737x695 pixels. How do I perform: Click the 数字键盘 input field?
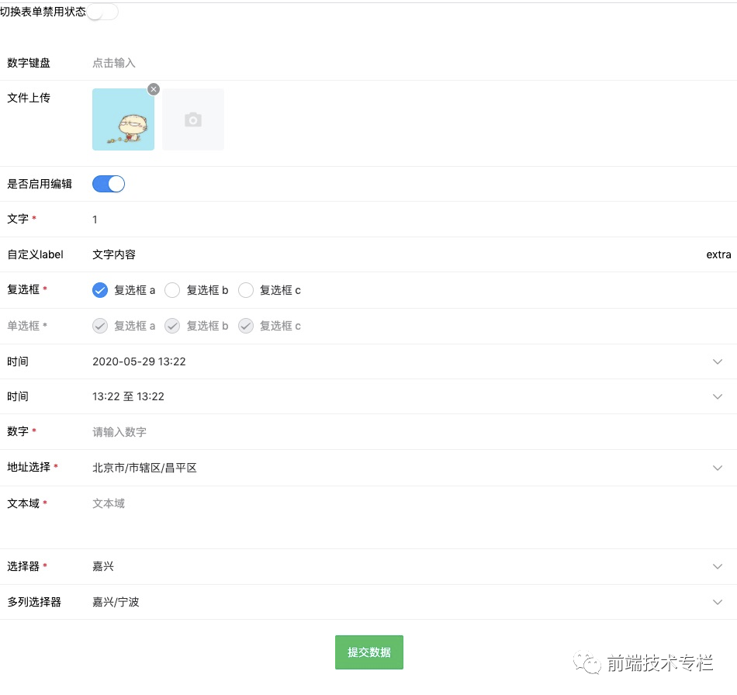412,63
